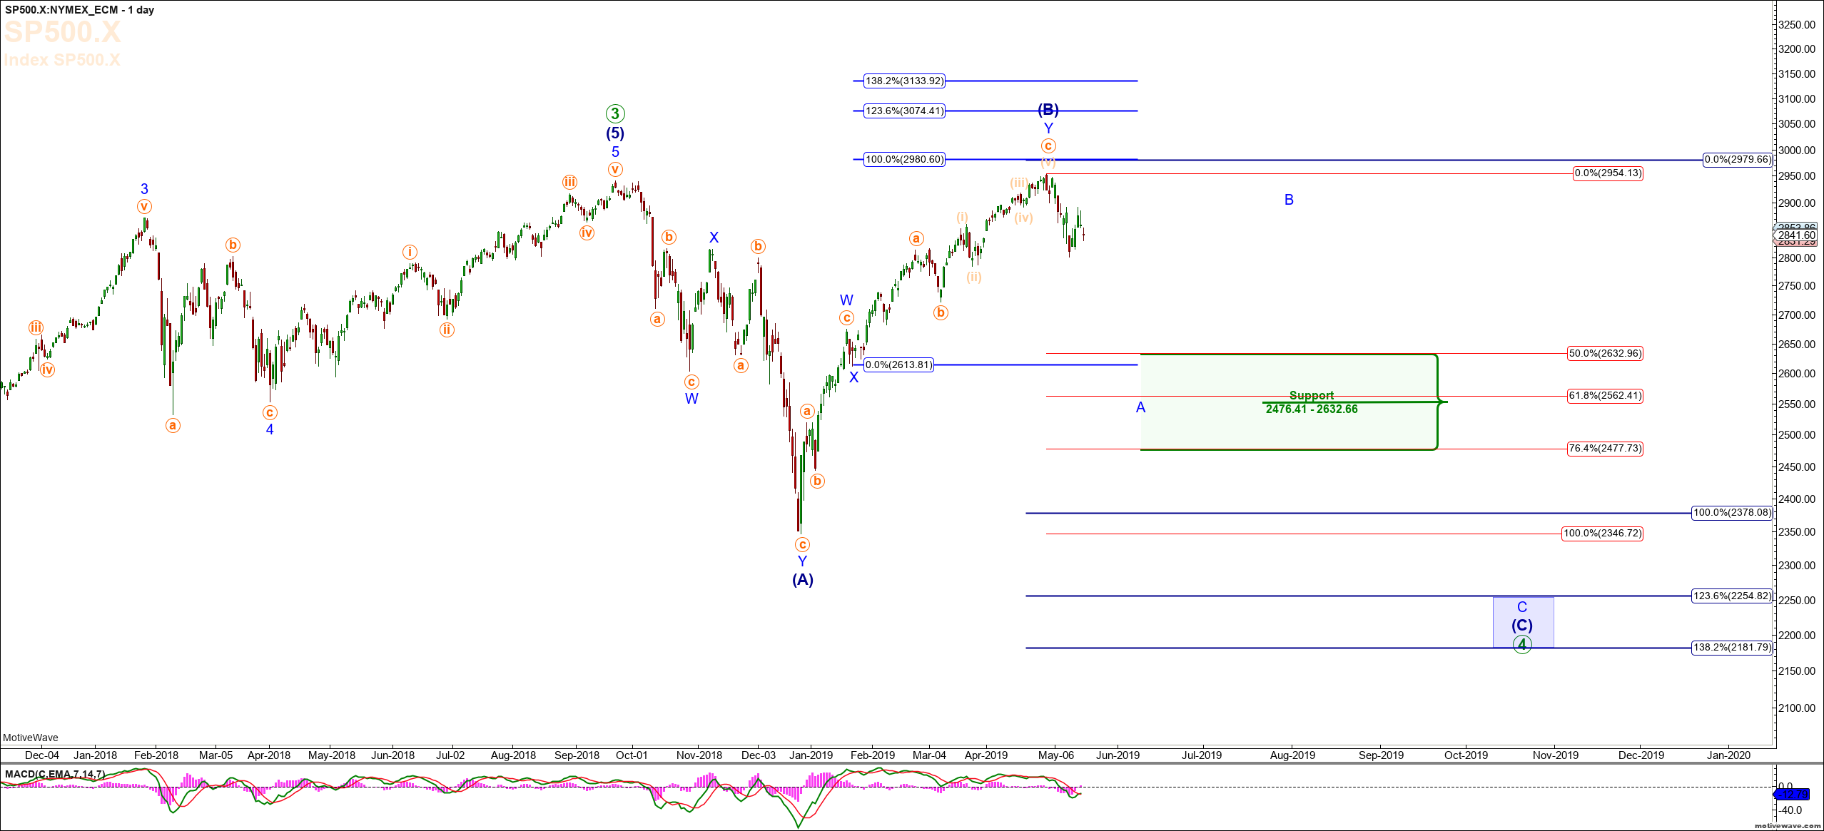Image resolution: width=1824 pixels, height=831 pixels.
Task: Click the 138.2%(3133.92) Fibonacci label
Action: 904,81
